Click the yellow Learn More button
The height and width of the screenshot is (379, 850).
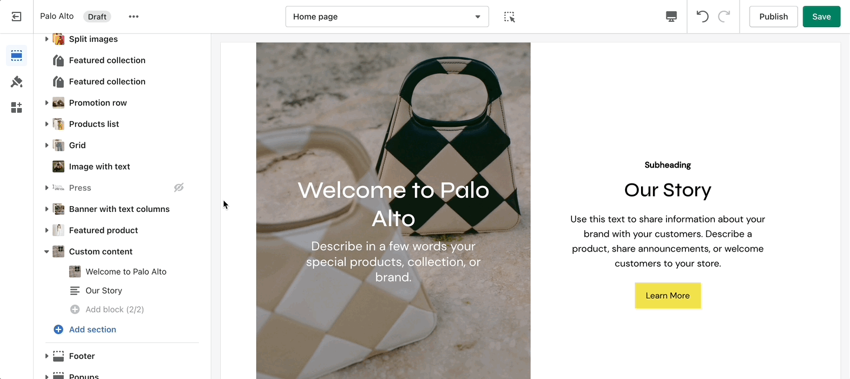pyautogui.click(x=668, y=296)
